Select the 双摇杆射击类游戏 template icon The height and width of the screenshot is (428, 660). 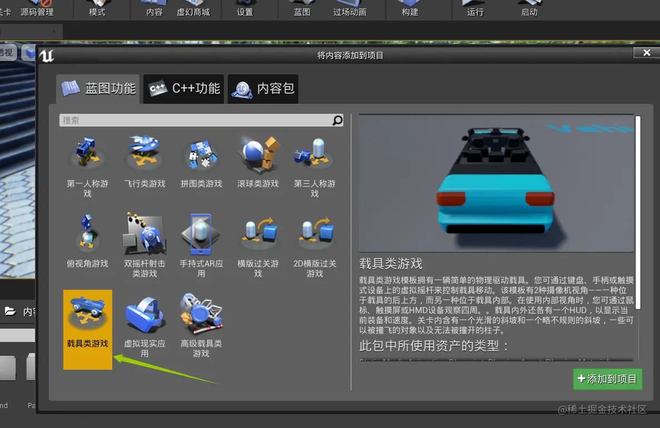tap(144, 233)
